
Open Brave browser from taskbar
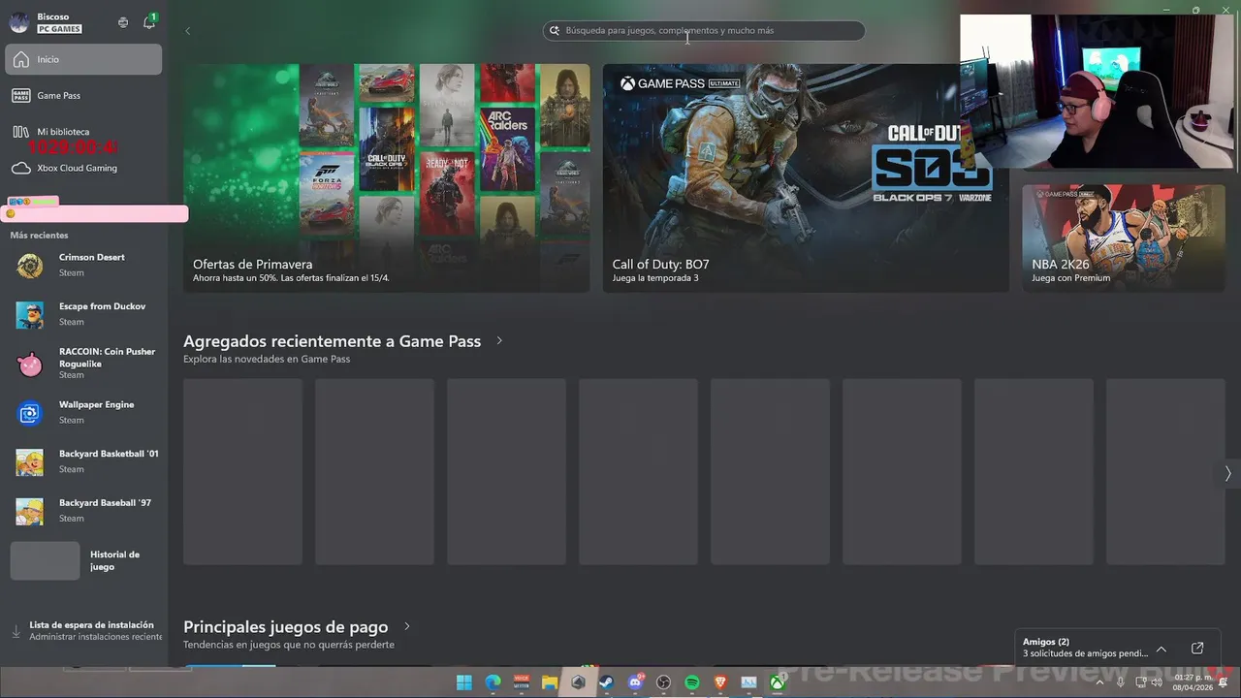coord(720,682)
